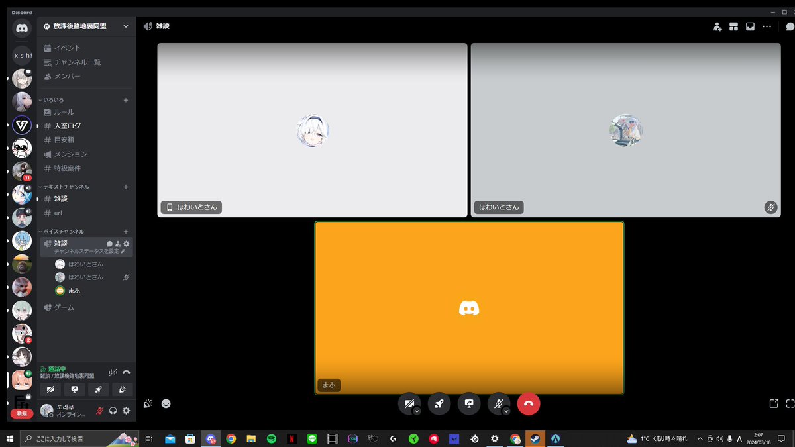Pop out the call window
Viewport: 795px width, 447px height.
(773, 403)
